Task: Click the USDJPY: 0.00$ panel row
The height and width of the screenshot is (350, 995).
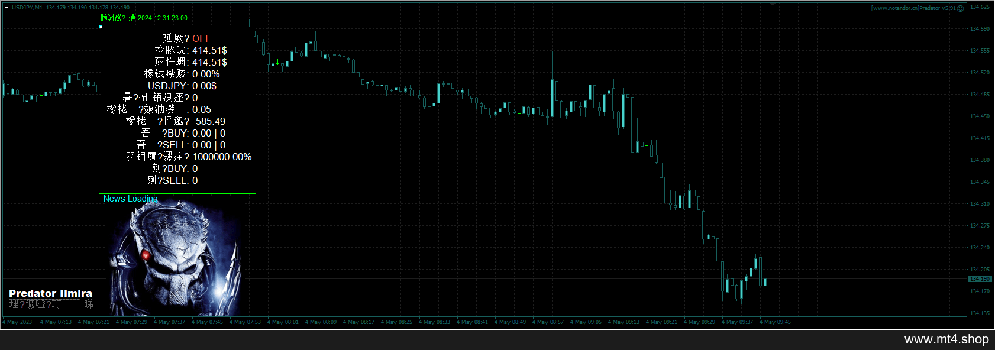Action: click(182, 86)
